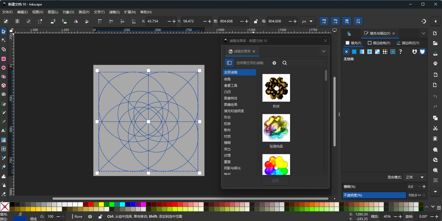Select the Text tool in toolbox
This screenshot has height=221, width=442.
tap(4, 131)
